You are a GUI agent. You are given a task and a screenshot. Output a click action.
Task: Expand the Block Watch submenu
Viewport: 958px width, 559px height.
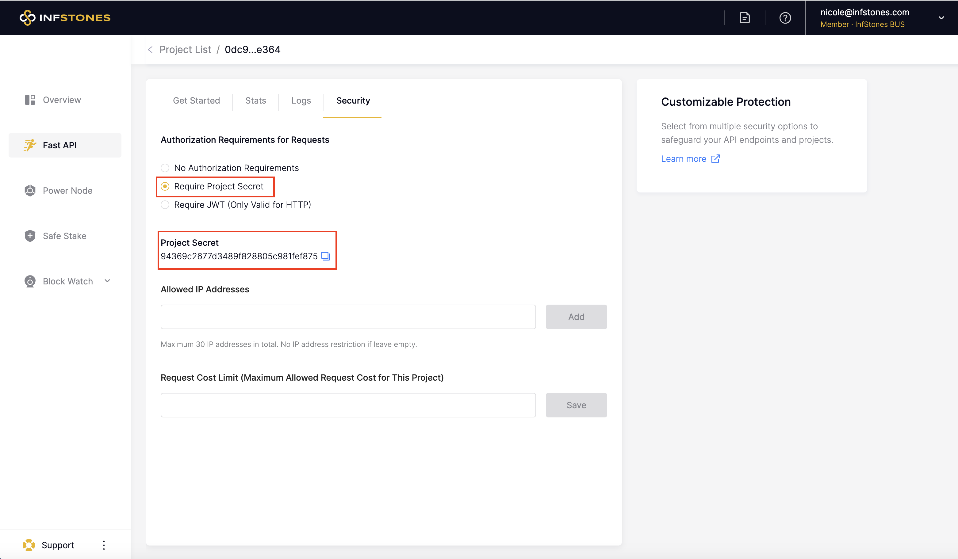click(107, 281)
